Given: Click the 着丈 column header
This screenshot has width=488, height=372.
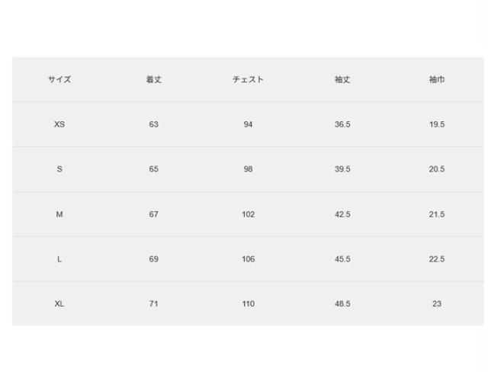Looking at the screenshot, I should [154, 80].
